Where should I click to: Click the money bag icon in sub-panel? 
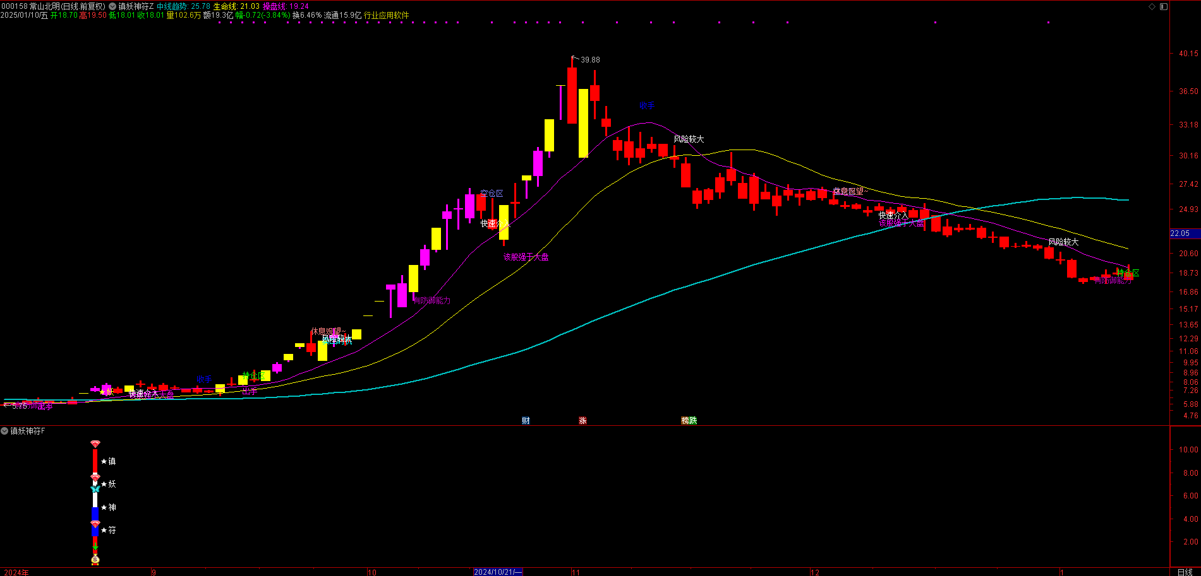[x=95, y=559]
